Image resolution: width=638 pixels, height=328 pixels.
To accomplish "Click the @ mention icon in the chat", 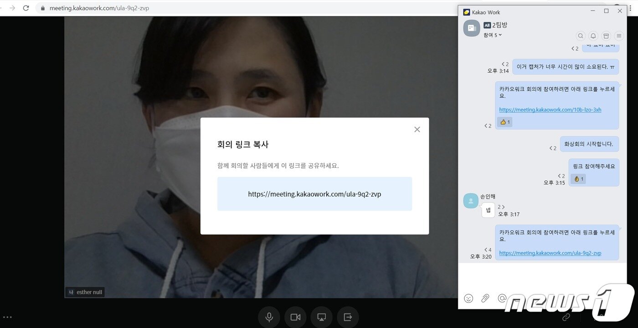I will pos(502,298).
